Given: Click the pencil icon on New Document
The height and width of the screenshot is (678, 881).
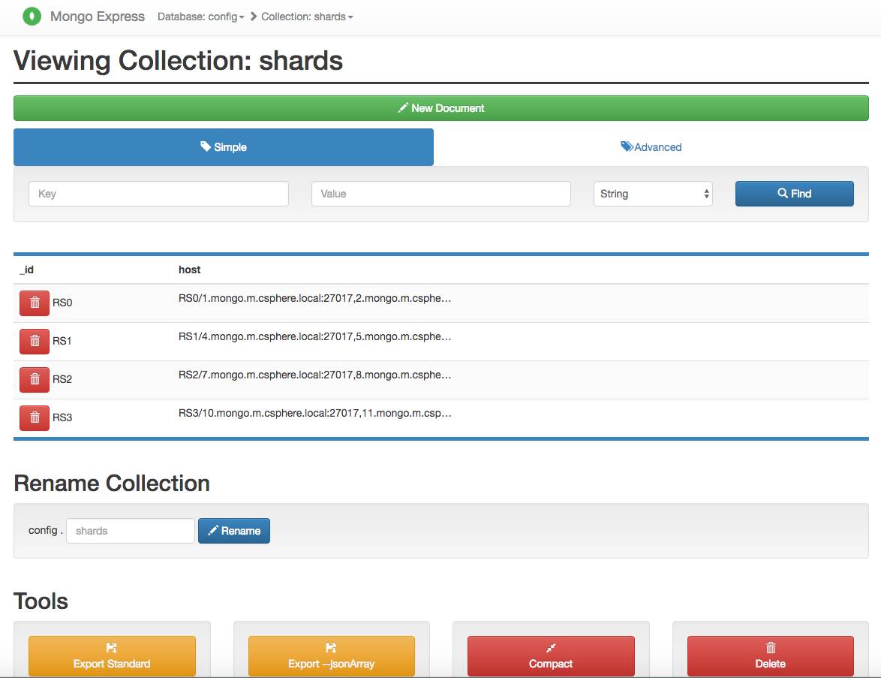Looking at the screenshot, I should click(x=403, y=107).
